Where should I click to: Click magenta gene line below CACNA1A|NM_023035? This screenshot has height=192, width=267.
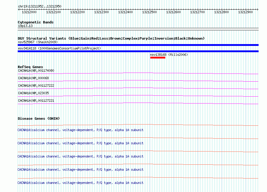[138, 96]
